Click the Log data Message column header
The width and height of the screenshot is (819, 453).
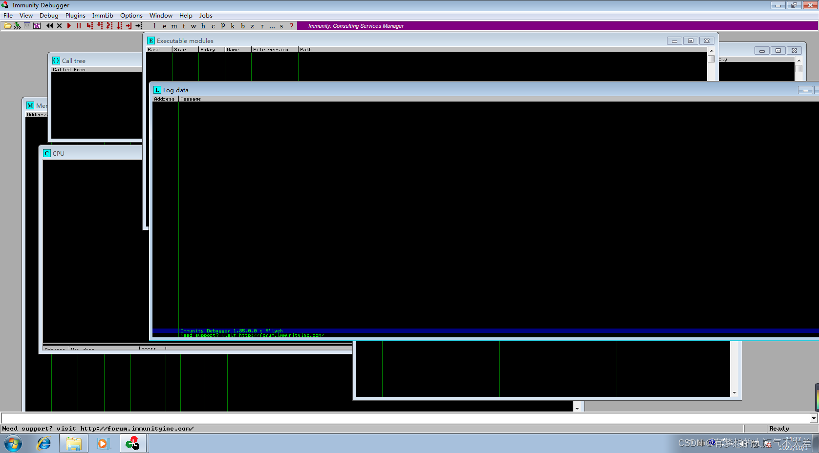(498, 99)
